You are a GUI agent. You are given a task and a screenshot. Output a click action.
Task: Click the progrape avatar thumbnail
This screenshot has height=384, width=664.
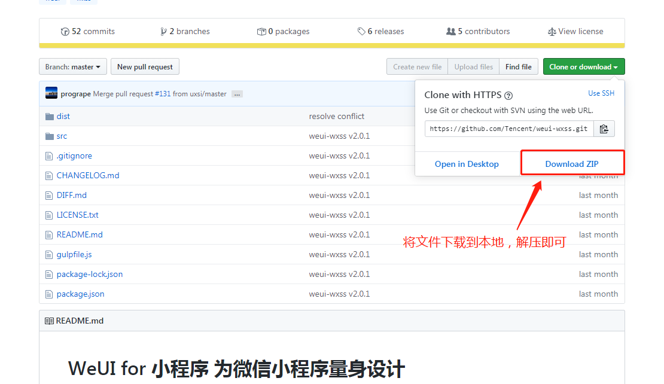point(51,93)
